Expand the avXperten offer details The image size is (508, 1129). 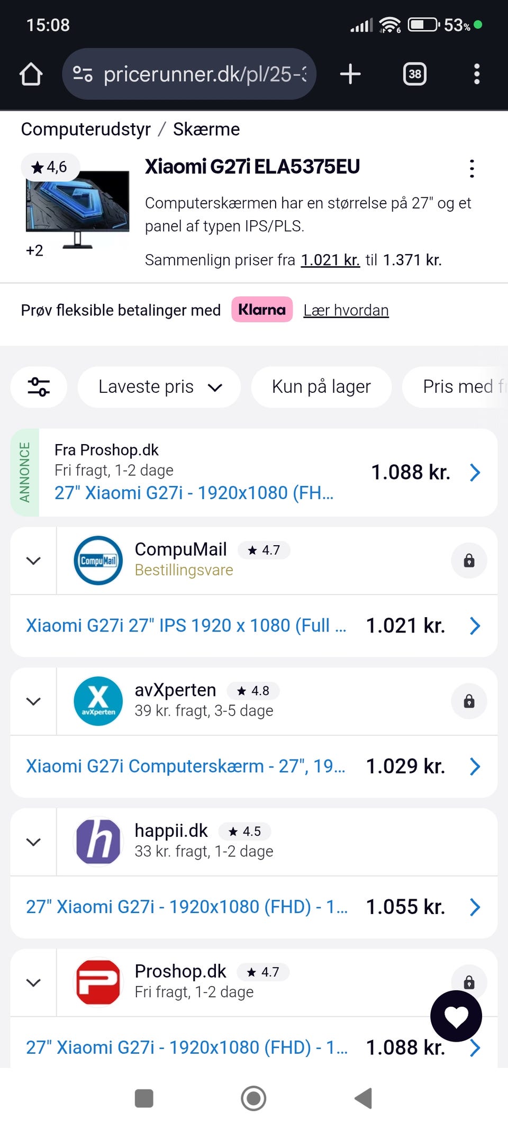click(33, 701)
